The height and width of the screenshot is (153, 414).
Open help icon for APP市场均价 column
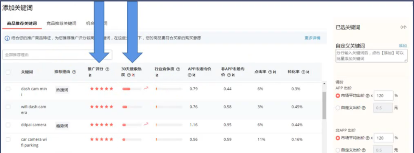click(x=189, y=75)
